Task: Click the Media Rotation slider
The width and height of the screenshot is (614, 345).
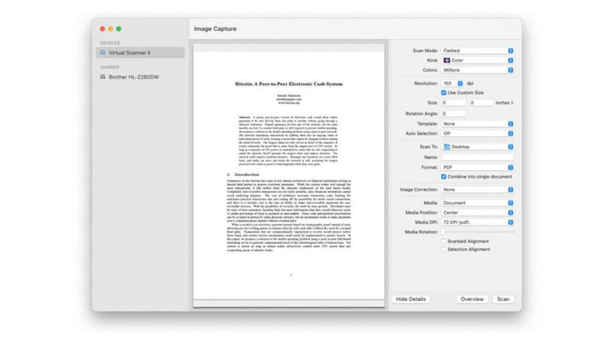Action: pyautogui.click(x=477, y=232)
